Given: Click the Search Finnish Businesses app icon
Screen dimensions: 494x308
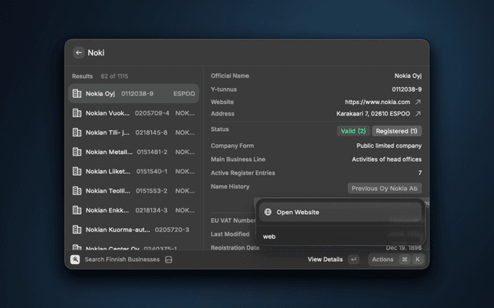Looking at the screenshot, I should pyautogui.click(x=75, y=259).
